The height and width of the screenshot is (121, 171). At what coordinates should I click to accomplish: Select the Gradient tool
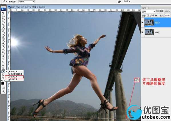(x=3, y=46)
